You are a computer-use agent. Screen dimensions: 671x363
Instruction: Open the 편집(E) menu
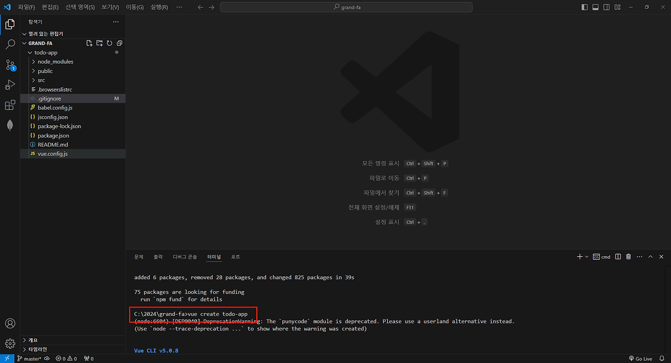coord(50,7)
